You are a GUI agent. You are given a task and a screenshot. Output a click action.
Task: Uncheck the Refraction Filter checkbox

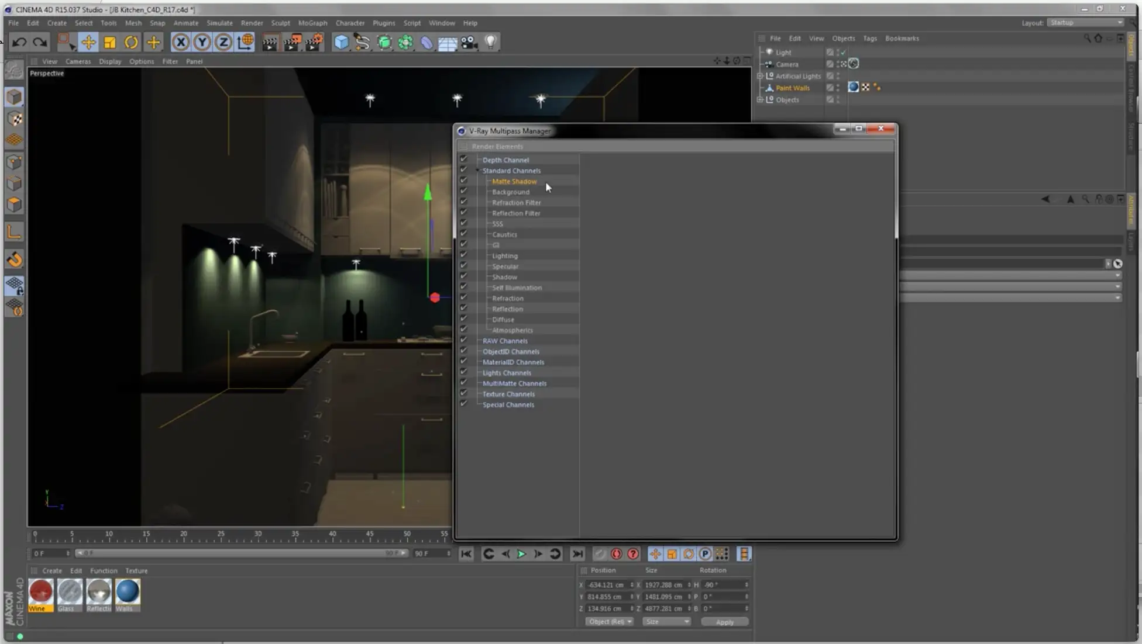pyautogui.click(x=464, y=202)
